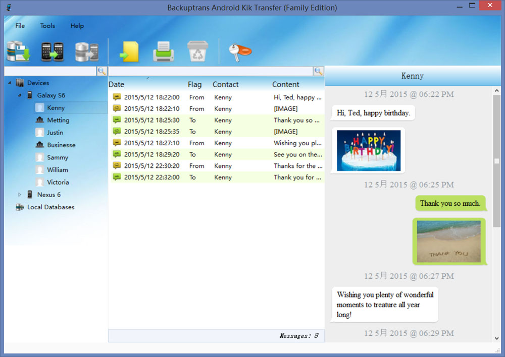Sort by the Flag column header
Viewport: 505px width, 357px height.
195,84
